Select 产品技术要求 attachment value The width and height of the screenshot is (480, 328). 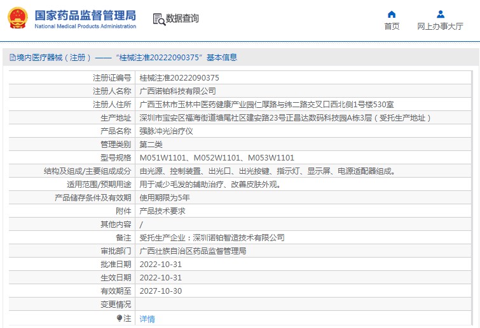tap(163, 211)
